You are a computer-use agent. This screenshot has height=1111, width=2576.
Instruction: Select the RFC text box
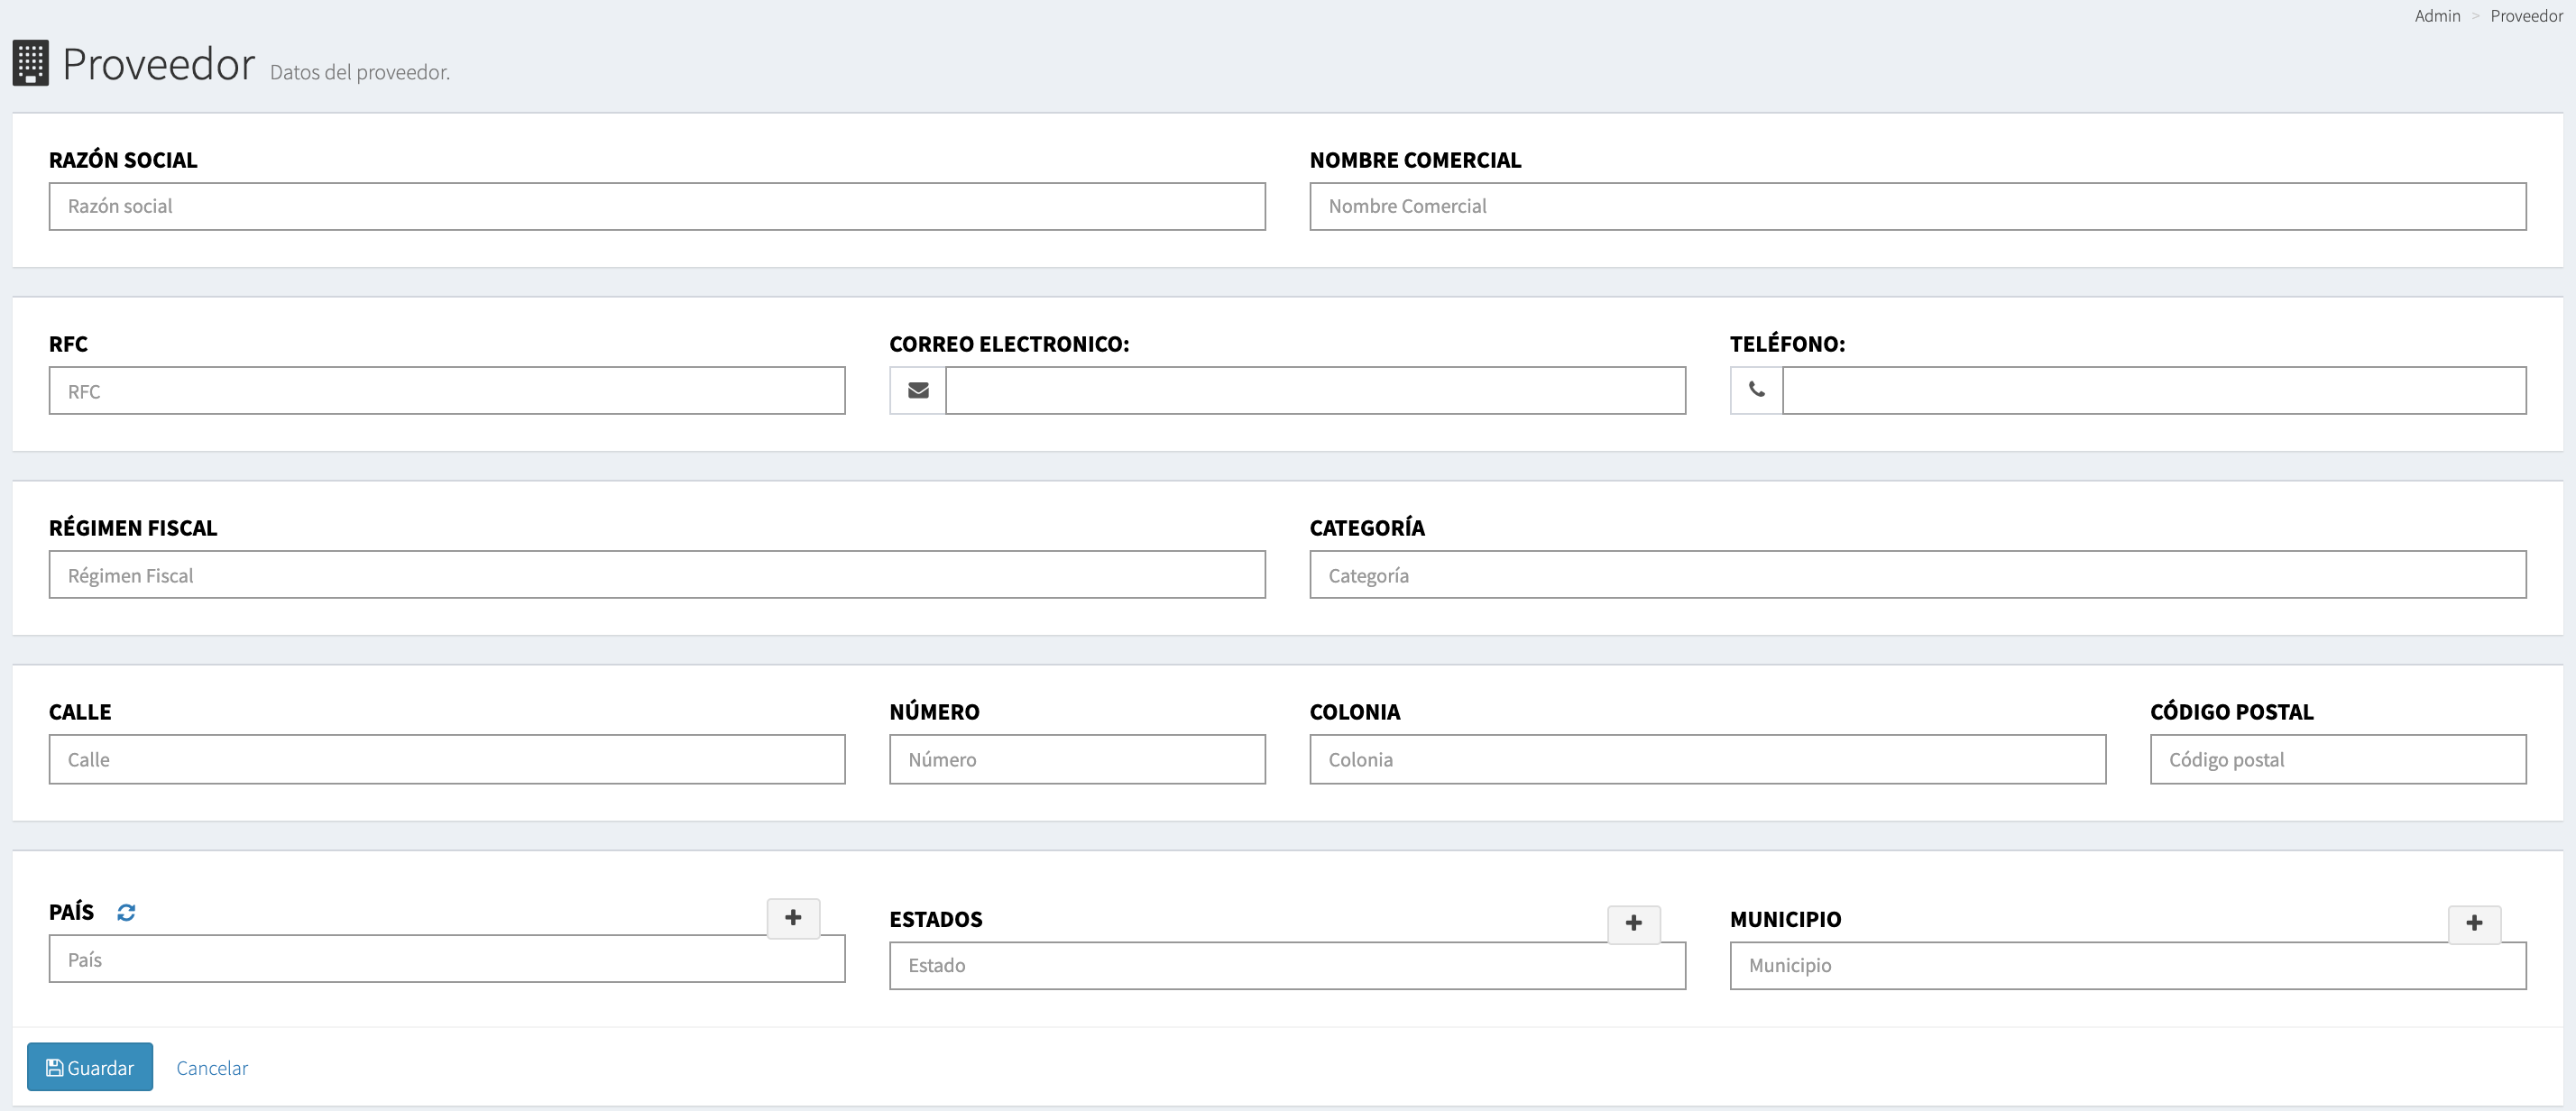click(x=446, y=391)
